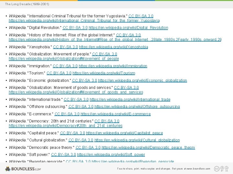Click the BOUNDLESS.COM footer text
The image size is (233, 174).
pyautogui.click(x=26, y=169)
